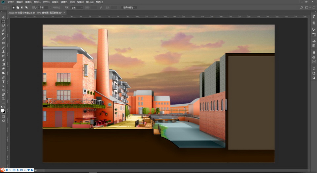Open the 帮助 menu

pos(99,2)
